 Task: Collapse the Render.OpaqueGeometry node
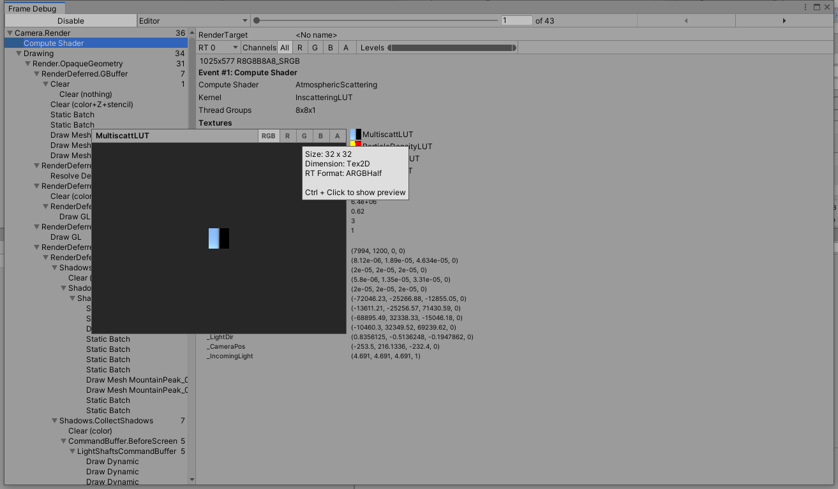click(x=27, y=64)
